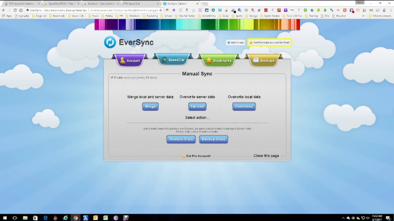Viewport: 394px width, 221px height.
Task: Launch Internet Explorer from the taskbar
Action: point(65,218)
